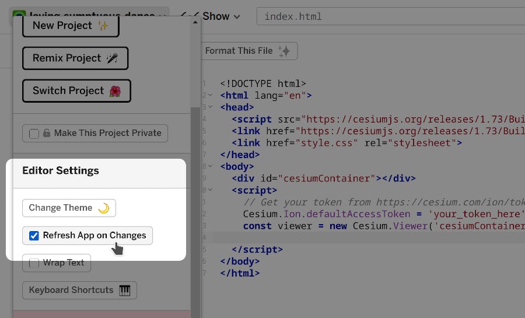
Task: Click the flower icon on Switch Project
Action: click(115, 91)
